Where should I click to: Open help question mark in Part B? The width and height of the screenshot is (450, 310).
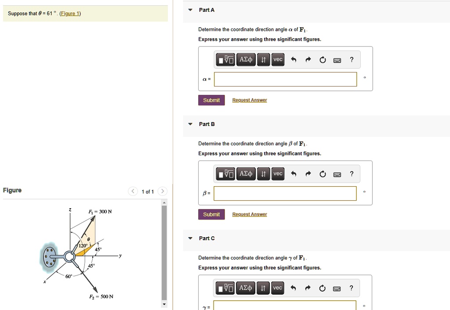[x=351, y=174]
